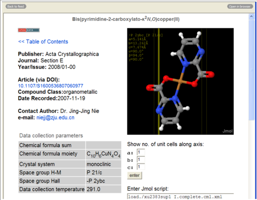Click the Open in browser button

pyautogui.click(x=240, y=6)
